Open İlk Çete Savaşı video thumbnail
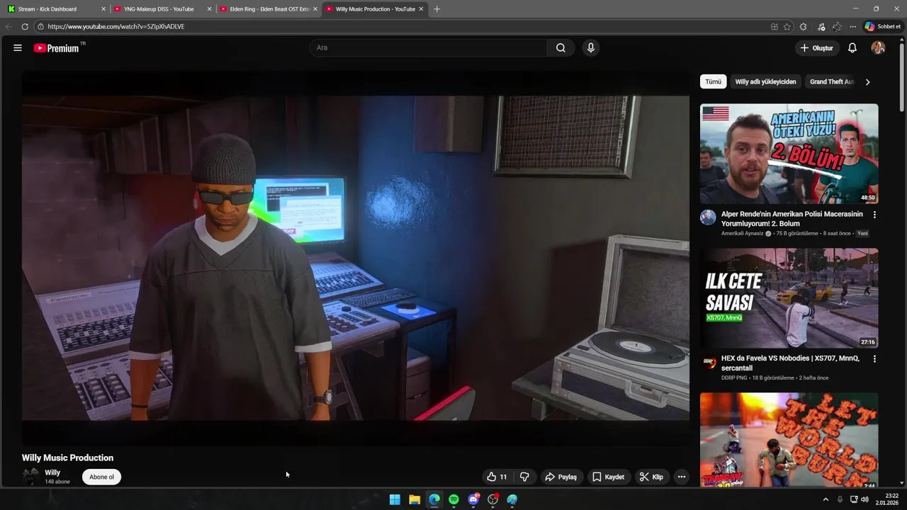Viewport: 907px width, 510px height. [x=789, y=298]
